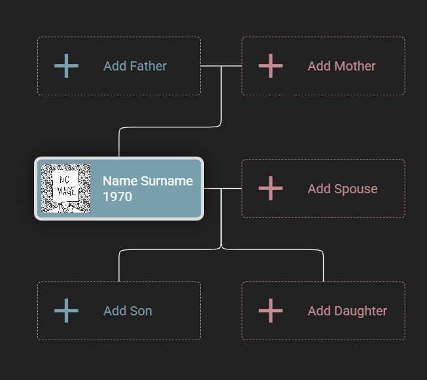Click the Add Spouse label text

click(x=343, y=189)
